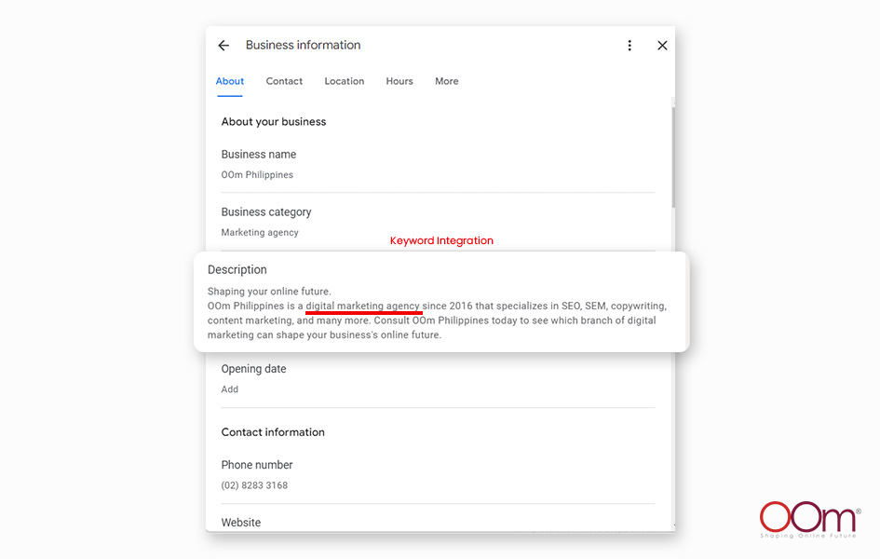Switch to the Contact tab

coord(284,81)
